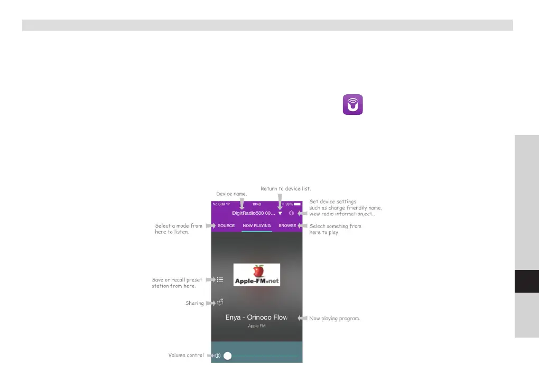The image size is (539, 390).
Task: Expand device list with the triangle arrow
Action: tap(280, 213)
